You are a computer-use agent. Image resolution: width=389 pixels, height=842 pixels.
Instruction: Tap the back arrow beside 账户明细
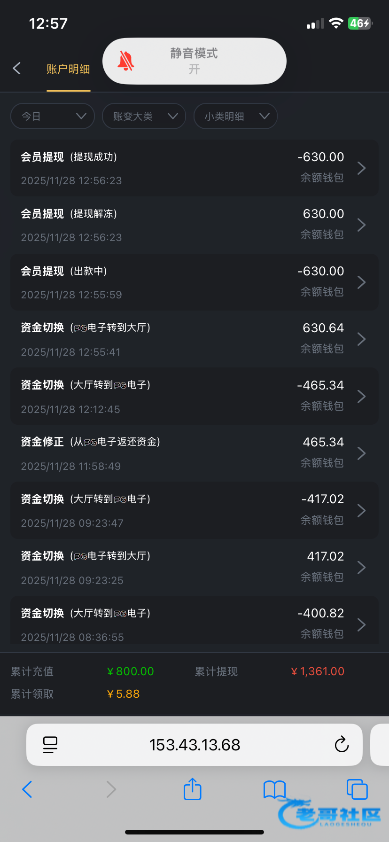click(17, 69)
